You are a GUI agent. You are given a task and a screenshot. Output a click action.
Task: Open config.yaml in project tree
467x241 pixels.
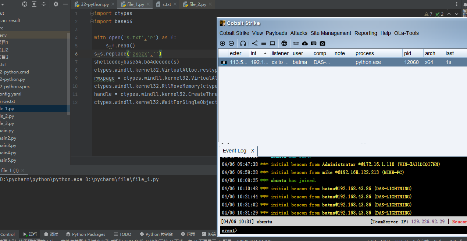tap(11, 94)
